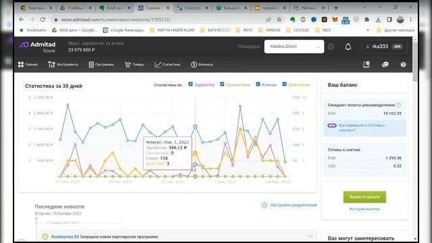Click the blue clicks peak near 17 Окт

click(67, 105)
